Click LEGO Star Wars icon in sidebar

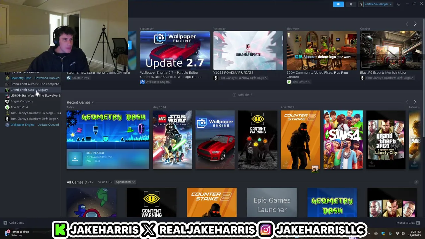(7, 96)
